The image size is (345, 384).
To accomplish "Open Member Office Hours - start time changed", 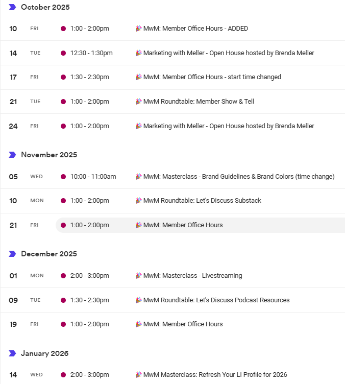I will (212, 77).
